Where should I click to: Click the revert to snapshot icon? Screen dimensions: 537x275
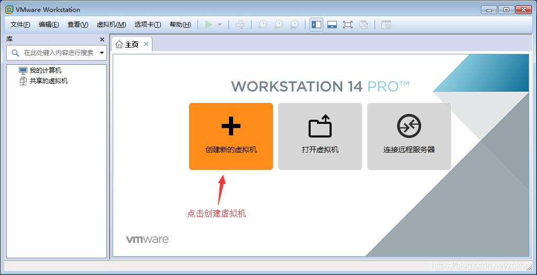(x=278, y=25)
